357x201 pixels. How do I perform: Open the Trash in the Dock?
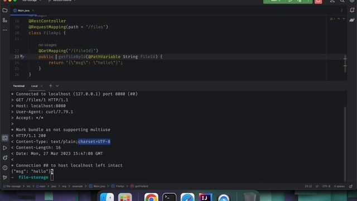(x=250, y=197)
